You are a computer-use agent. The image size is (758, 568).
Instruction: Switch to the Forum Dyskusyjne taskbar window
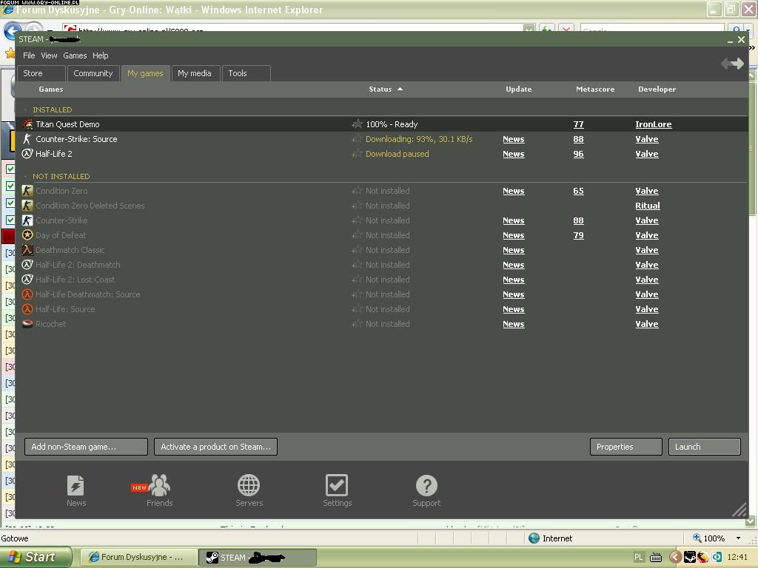tap(138, 558)
